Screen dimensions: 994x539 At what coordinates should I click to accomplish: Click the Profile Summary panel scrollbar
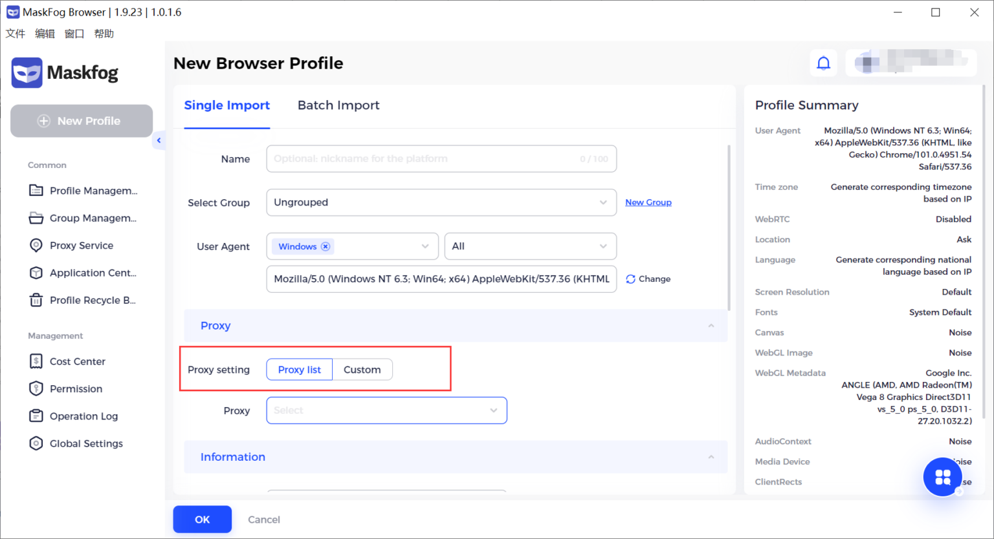984,252
